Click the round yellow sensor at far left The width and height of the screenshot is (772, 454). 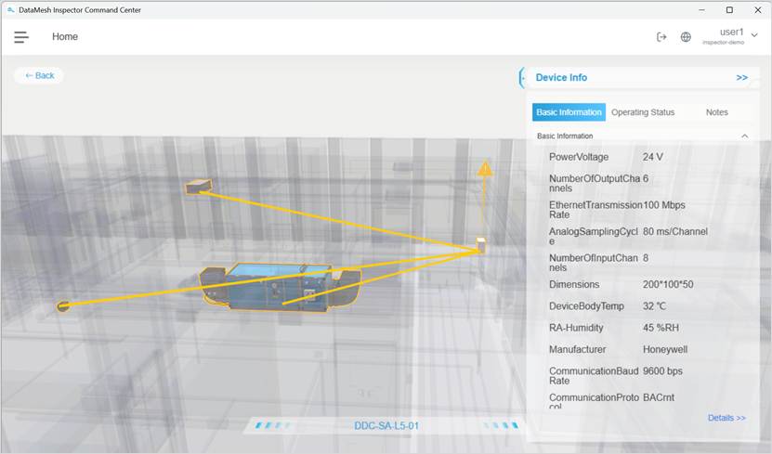[x=63, y=305]
